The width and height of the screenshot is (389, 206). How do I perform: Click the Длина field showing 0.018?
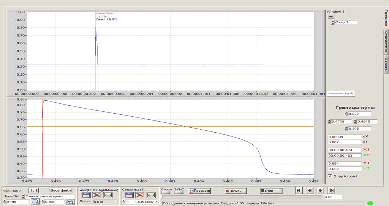[x=104, y=201]
